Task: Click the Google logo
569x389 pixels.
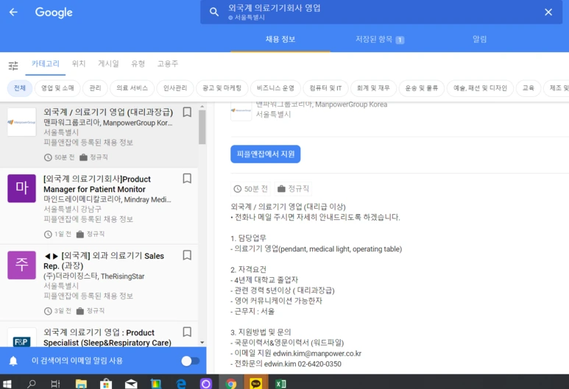Action: (54, 13)
